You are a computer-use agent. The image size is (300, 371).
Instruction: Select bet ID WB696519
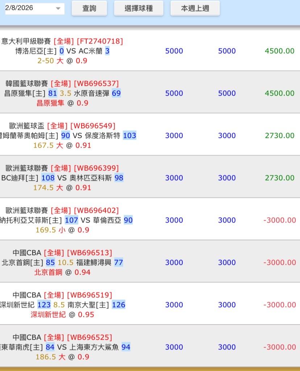pos(89,295)
